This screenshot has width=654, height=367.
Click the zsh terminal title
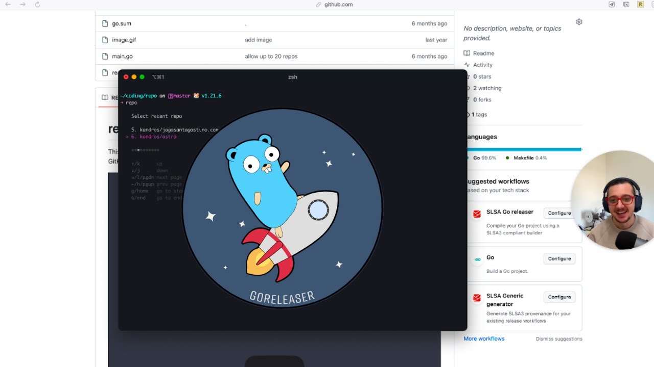click(x=292, y=77)
